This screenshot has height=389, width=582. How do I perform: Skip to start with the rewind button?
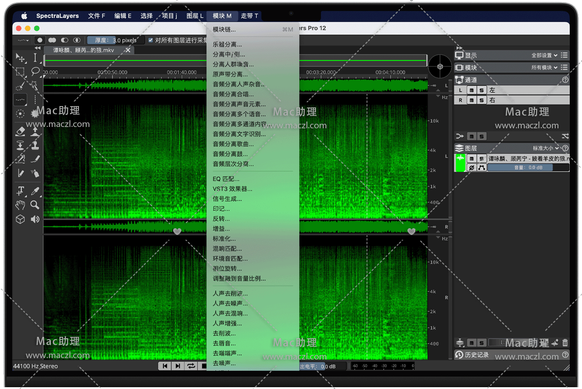click(x=165, y=366)
